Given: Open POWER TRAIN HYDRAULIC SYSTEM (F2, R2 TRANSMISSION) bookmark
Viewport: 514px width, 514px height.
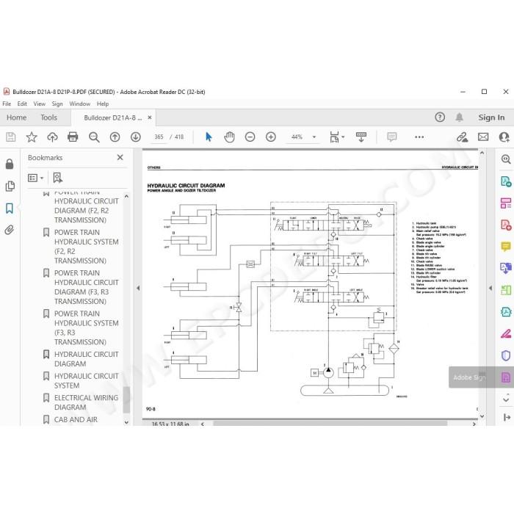Looking at the screenshot, I should click(86, 246).
